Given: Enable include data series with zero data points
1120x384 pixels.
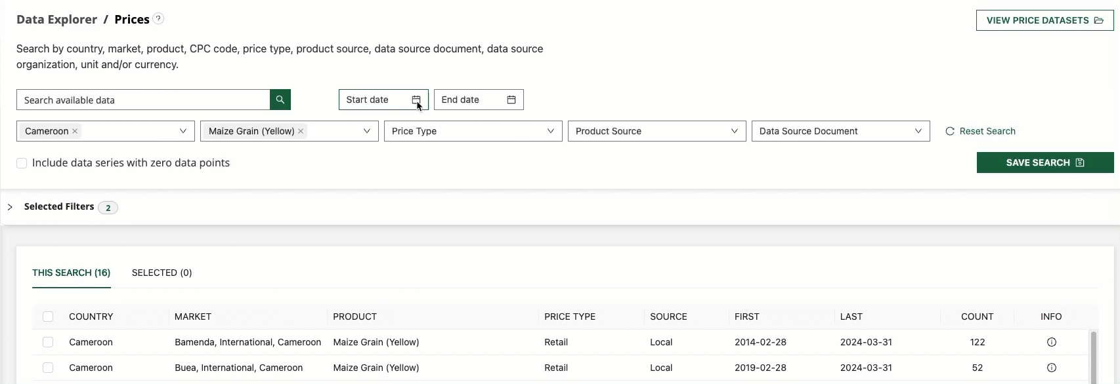Looking at the screenshot, I should [22, 163].
